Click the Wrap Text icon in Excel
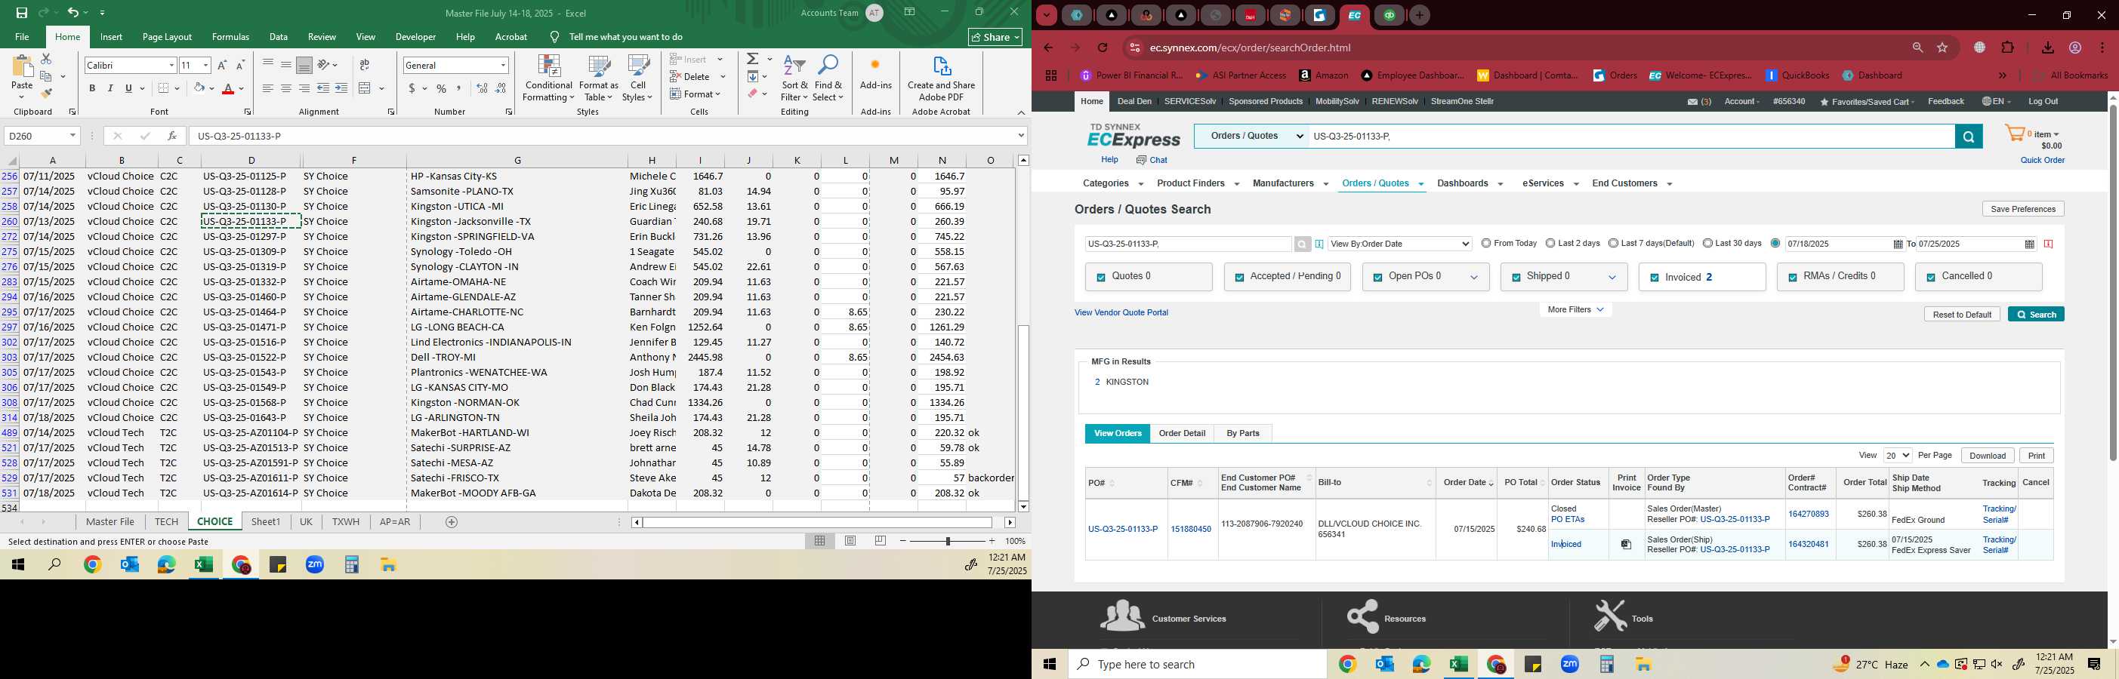The image size is (2119, 679). coord(365,65)
